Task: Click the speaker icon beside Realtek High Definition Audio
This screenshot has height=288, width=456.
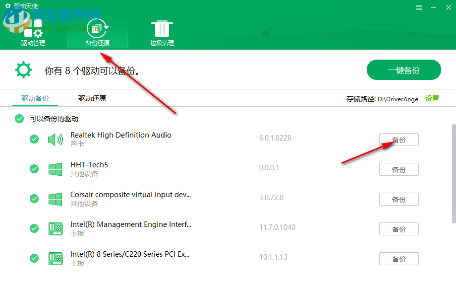Action: [x=55, y=139]
